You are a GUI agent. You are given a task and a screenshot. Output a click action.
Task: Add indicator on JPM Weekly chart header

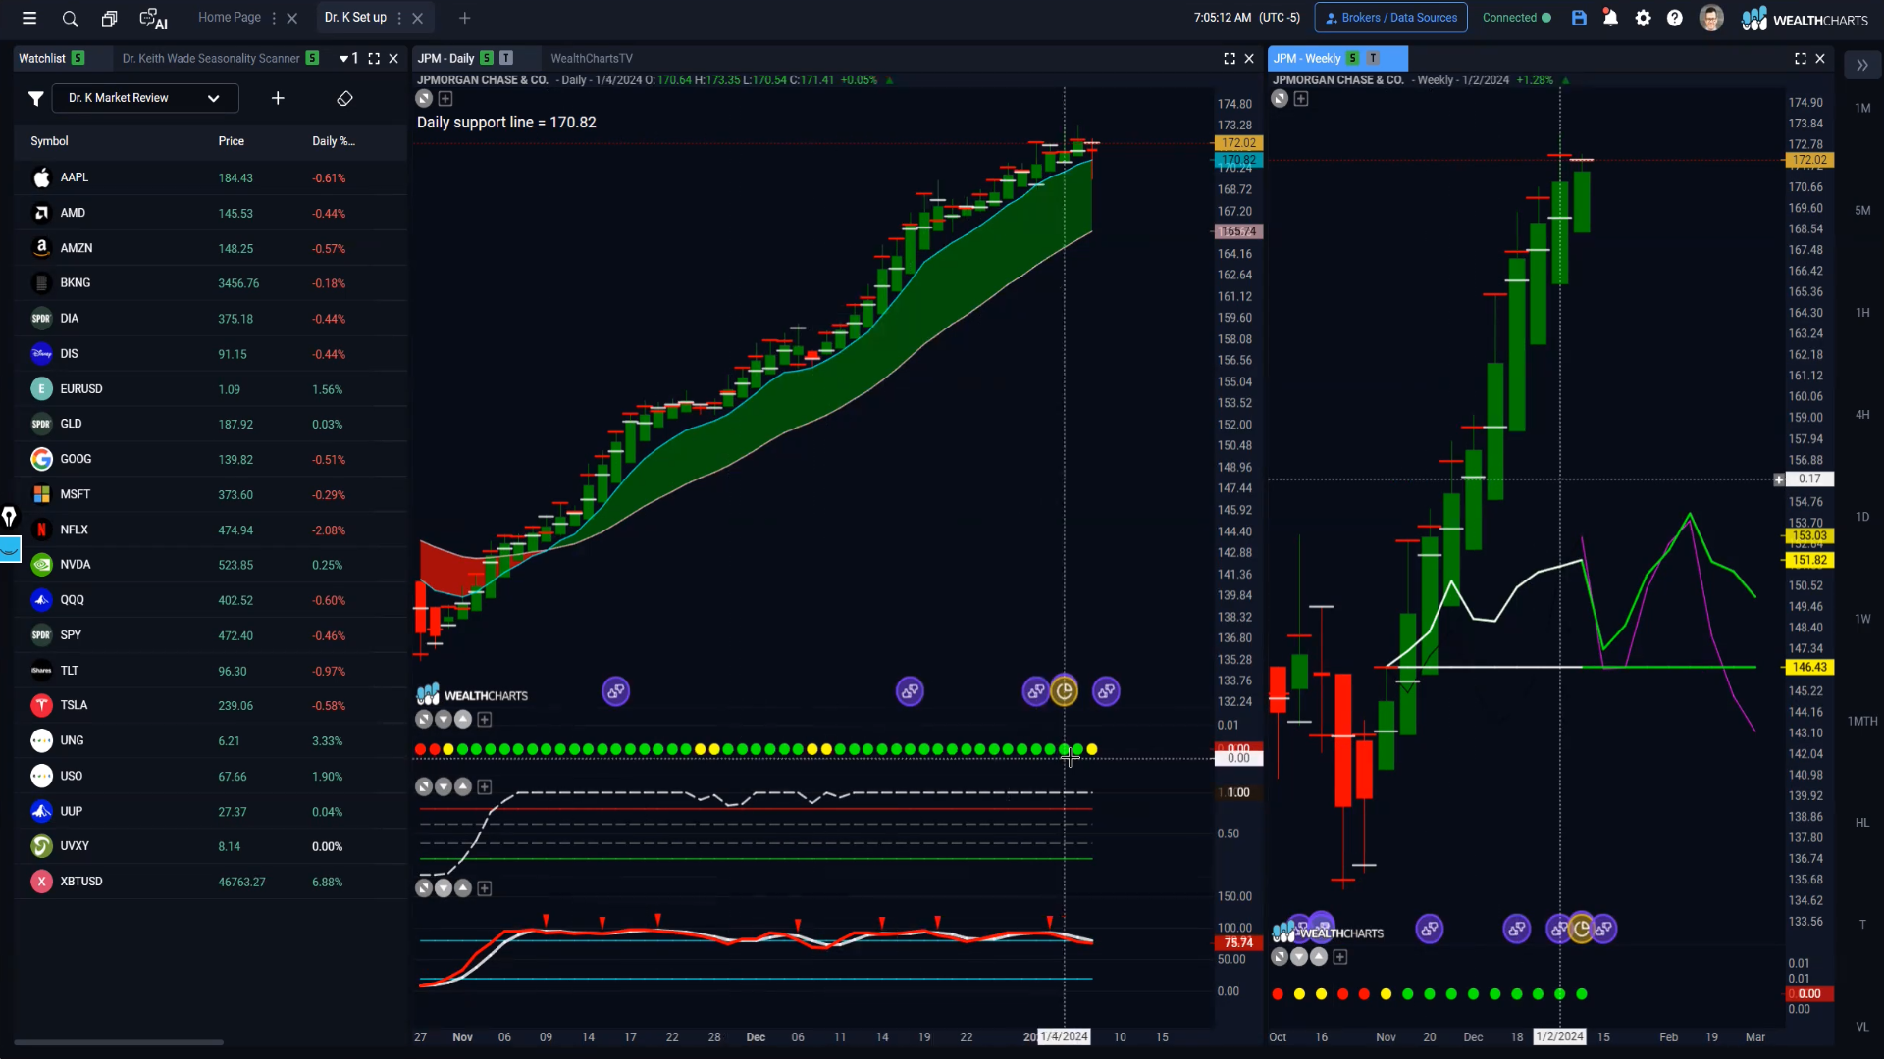[x=1301, y=99]
